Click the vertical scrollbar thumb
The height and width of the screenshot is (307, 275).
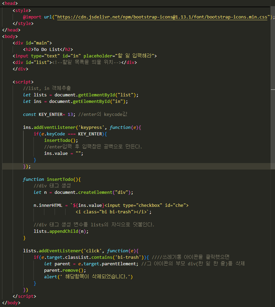click(273, 88)
